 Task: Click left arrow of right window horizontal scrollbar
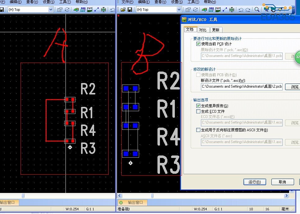click(120, 195)
